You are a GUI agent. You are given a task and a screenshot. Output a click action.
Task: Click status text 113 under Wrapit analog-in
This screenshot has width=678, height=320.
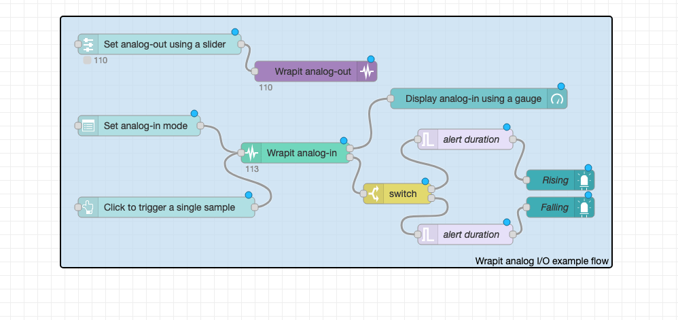[x=252, y=169]
